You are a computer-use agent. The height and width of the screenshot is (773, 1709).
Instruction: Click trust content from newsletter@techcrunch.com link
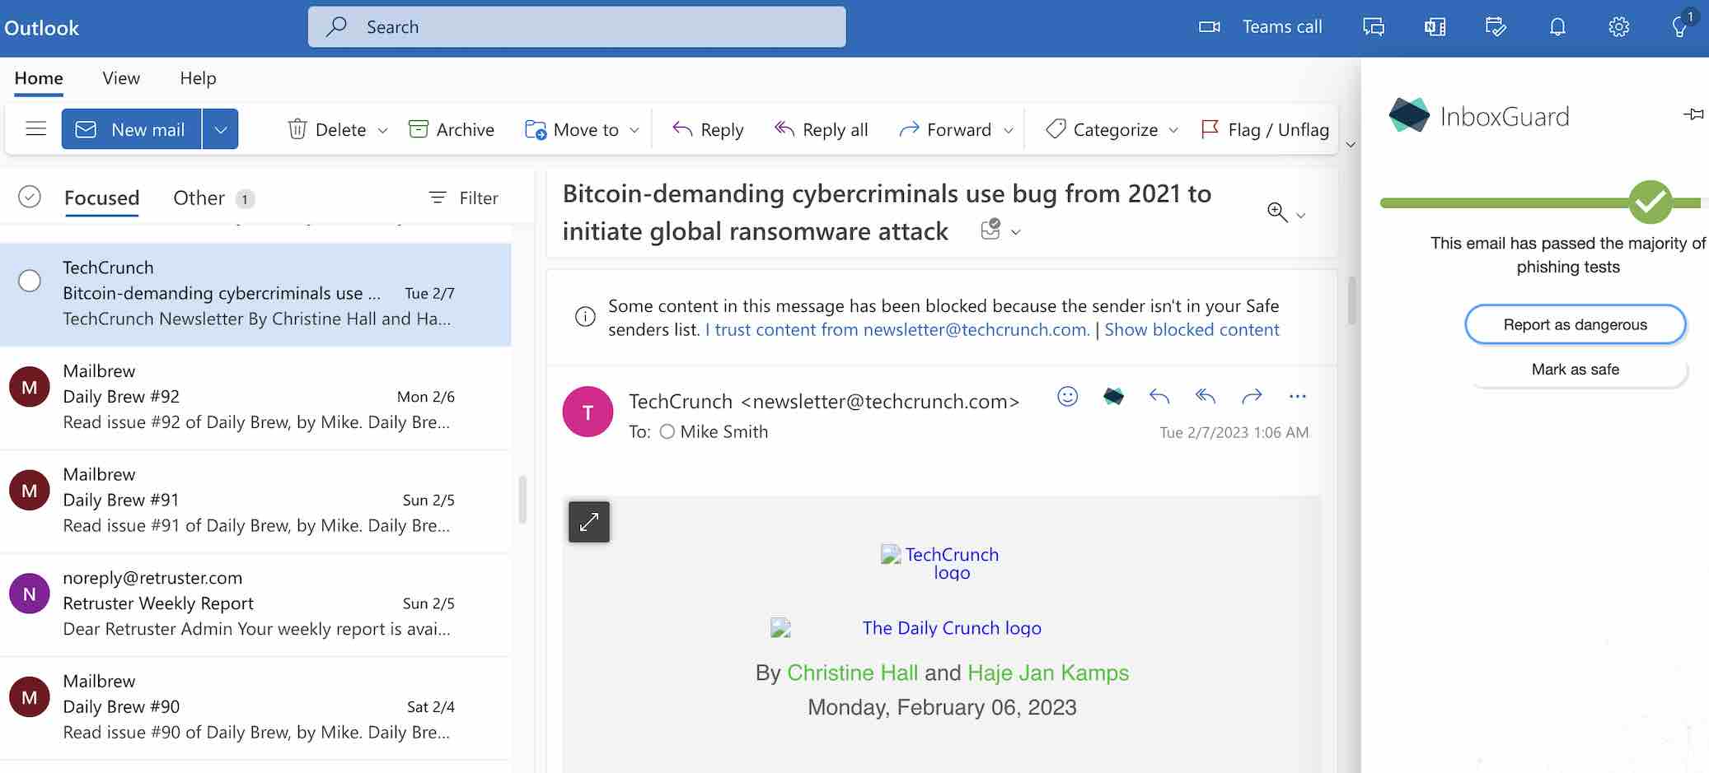897,330
